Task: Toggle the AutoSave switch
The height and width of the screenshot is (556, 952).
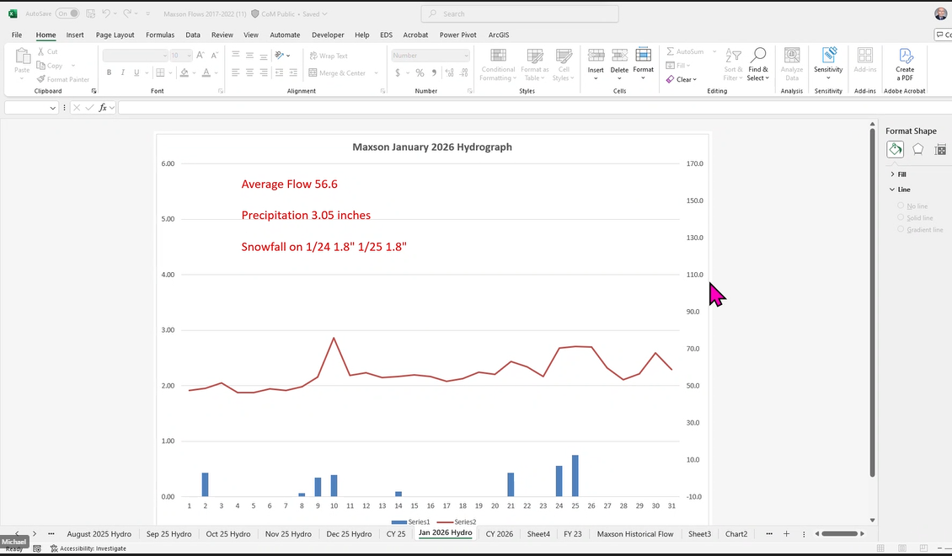Action: pos(67,13)
